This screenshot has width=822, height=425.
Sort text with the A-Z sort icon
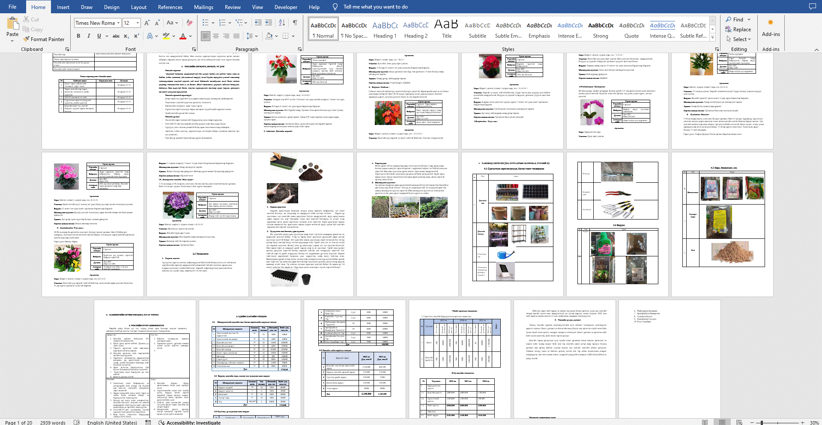point(282,23)
